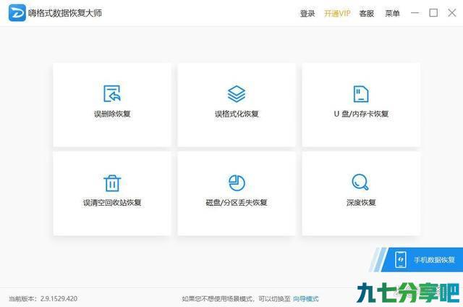Select the 误格式化恢复 label
This screenshot has height=307, width=463.
pyautogui.click(x=237, y=114)
